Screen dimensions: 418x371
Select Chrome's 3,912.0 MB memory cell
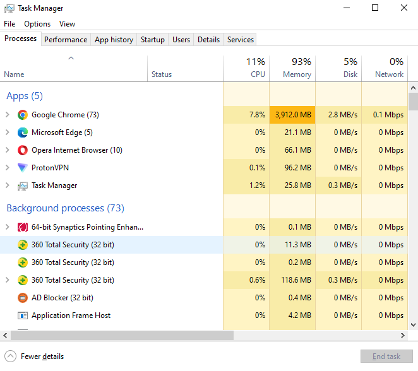[292, 115]
